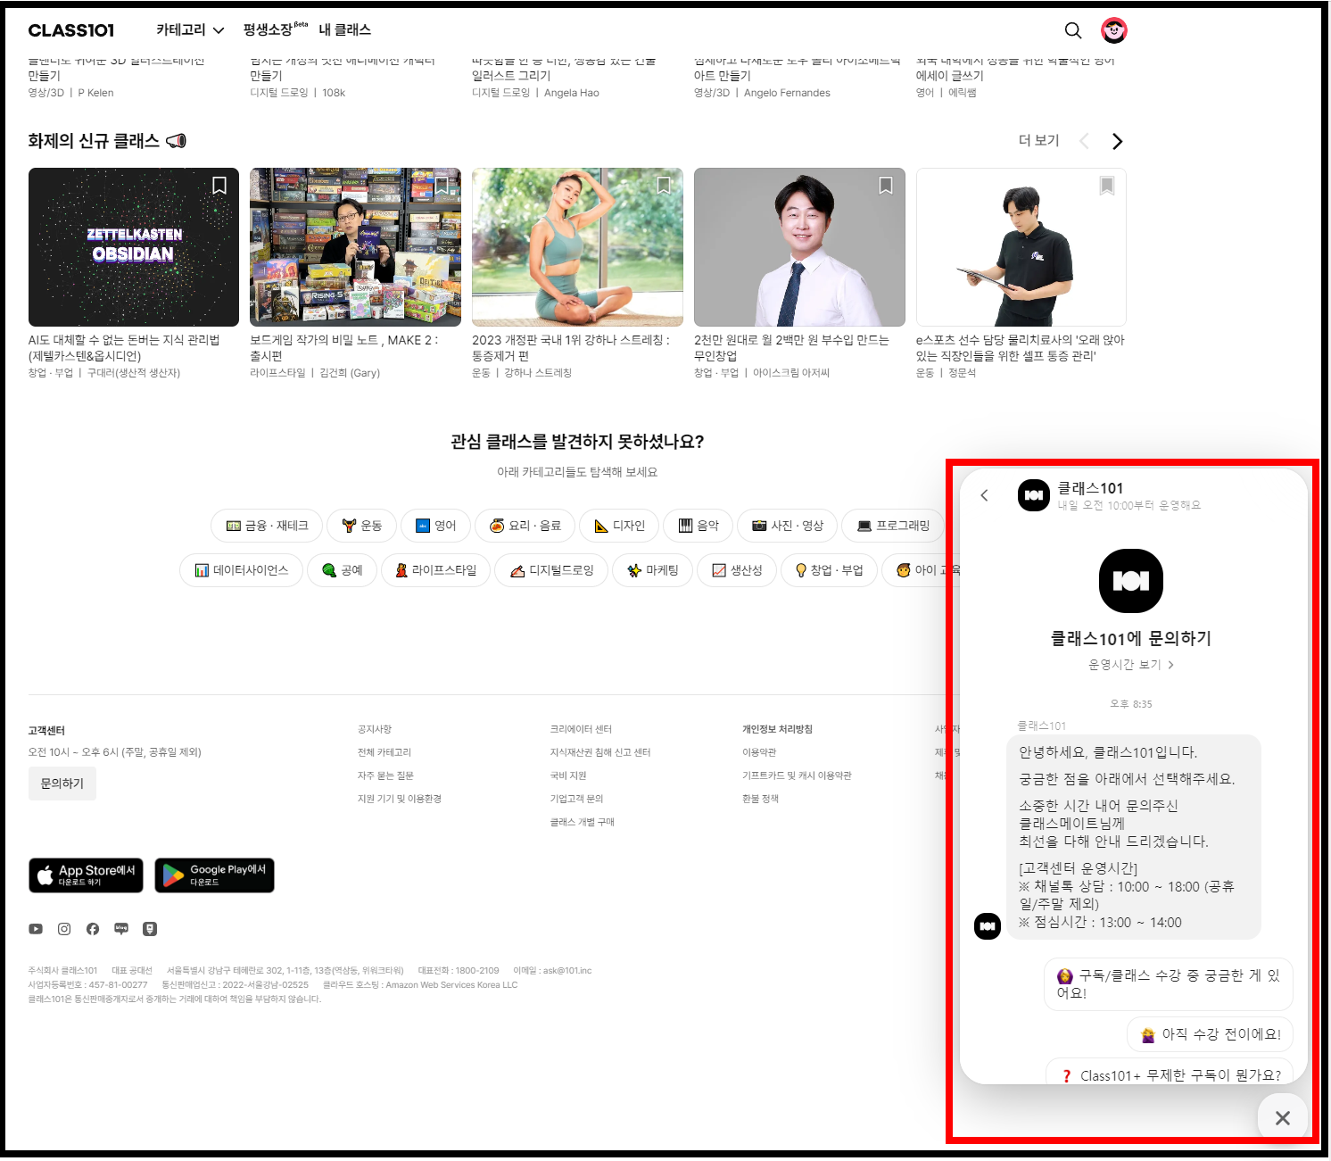Select the 금융 · 재테크 category chip
The height and width of the screenshot is (1161, 1331).
pyautogui.click(x=267, y=526)
